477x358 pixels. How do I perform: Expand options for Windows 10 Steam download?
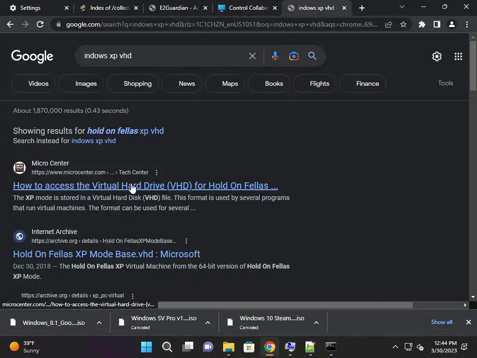(316, 323)
